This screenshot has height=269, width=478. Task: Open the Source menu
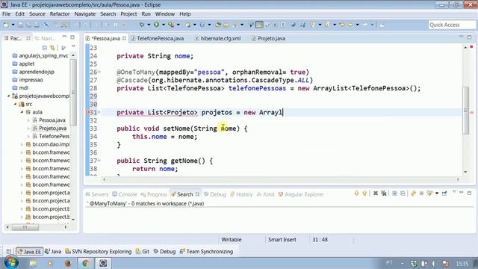(x=37, y=14)
